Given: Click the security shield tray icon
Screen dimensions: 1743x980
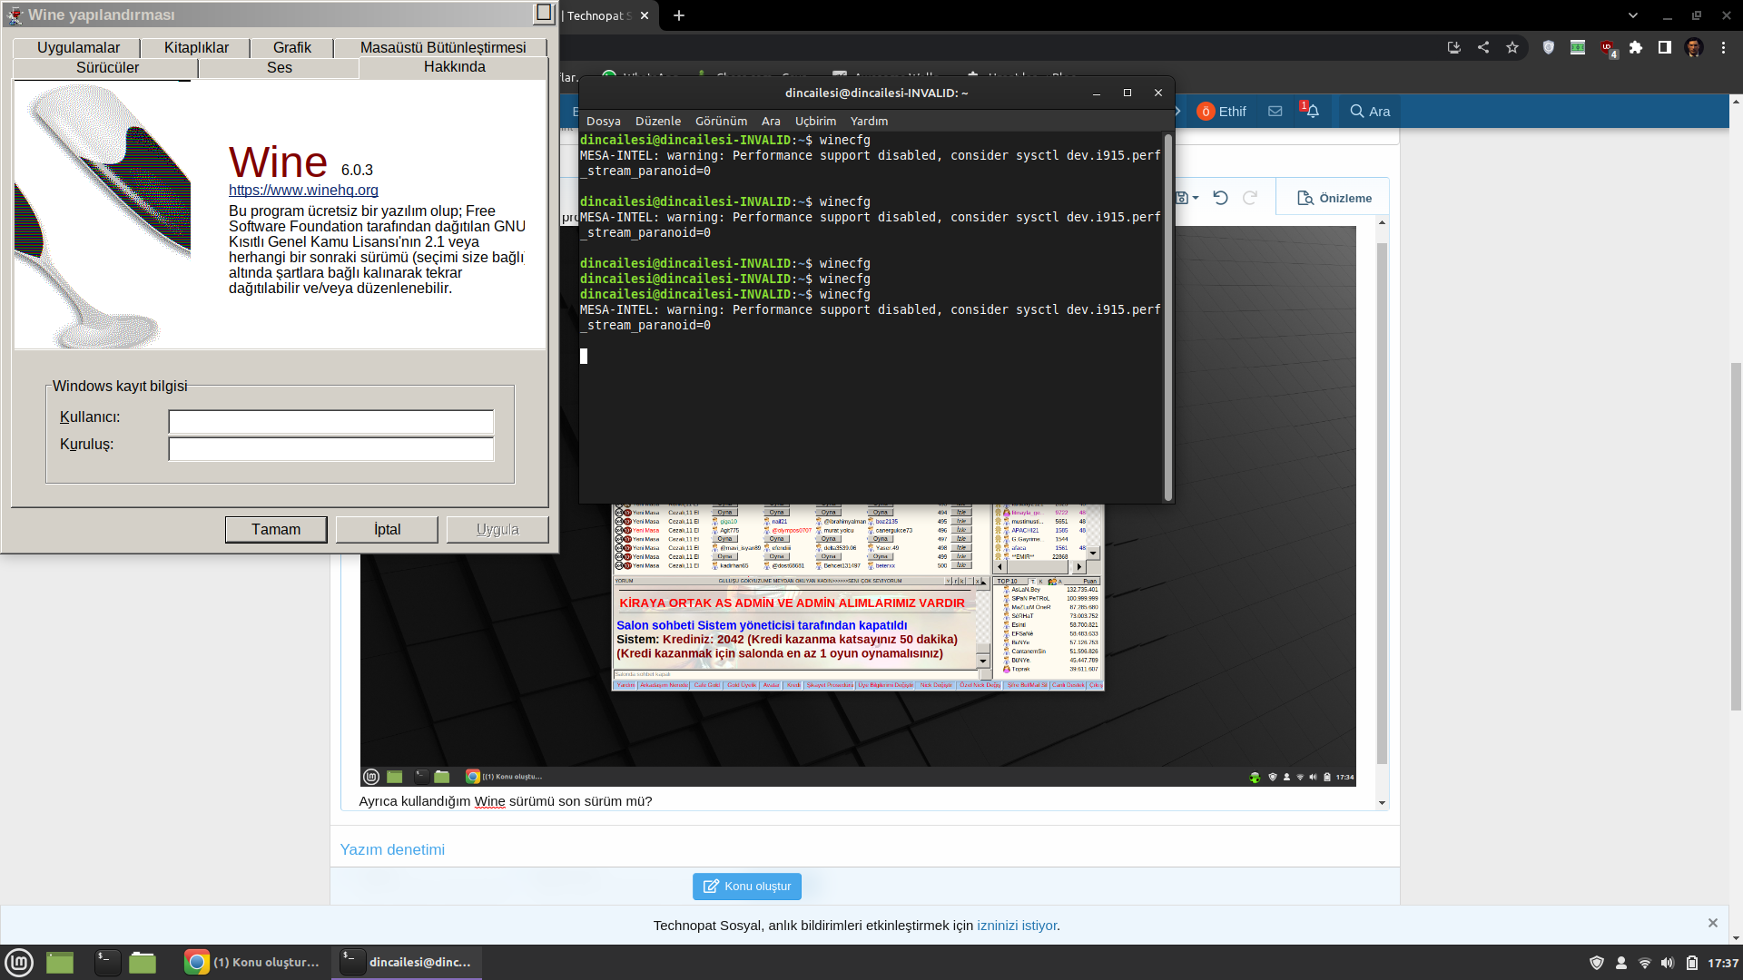Looking at the screenshot, I should pyautogui.click(x=1597, y=963).
